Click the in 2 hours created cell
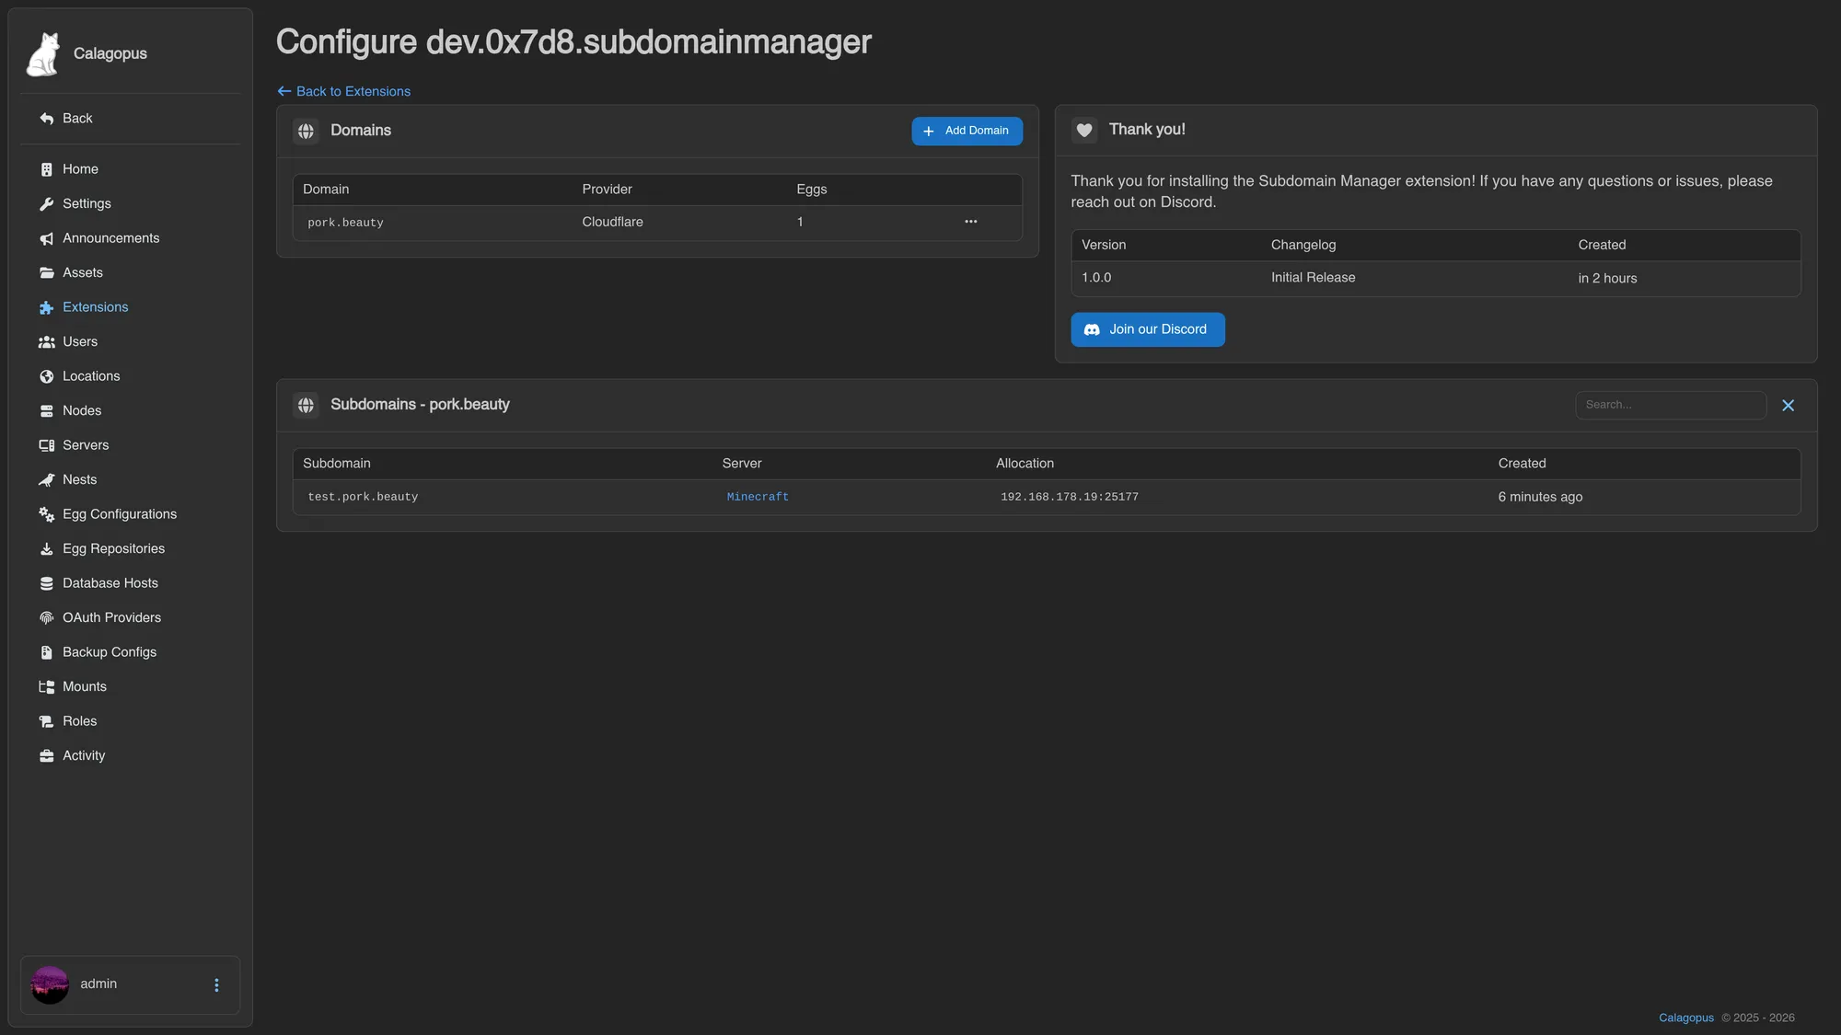The width and height of the screenshot is (1841, 1035). 1607,278
